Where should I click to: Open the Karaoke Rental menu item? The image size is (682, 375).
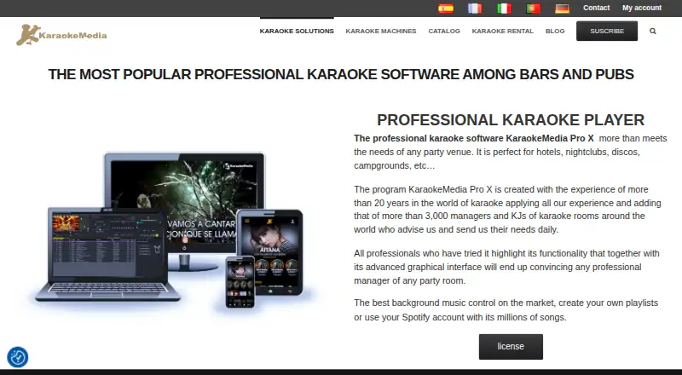click(502, 31)
